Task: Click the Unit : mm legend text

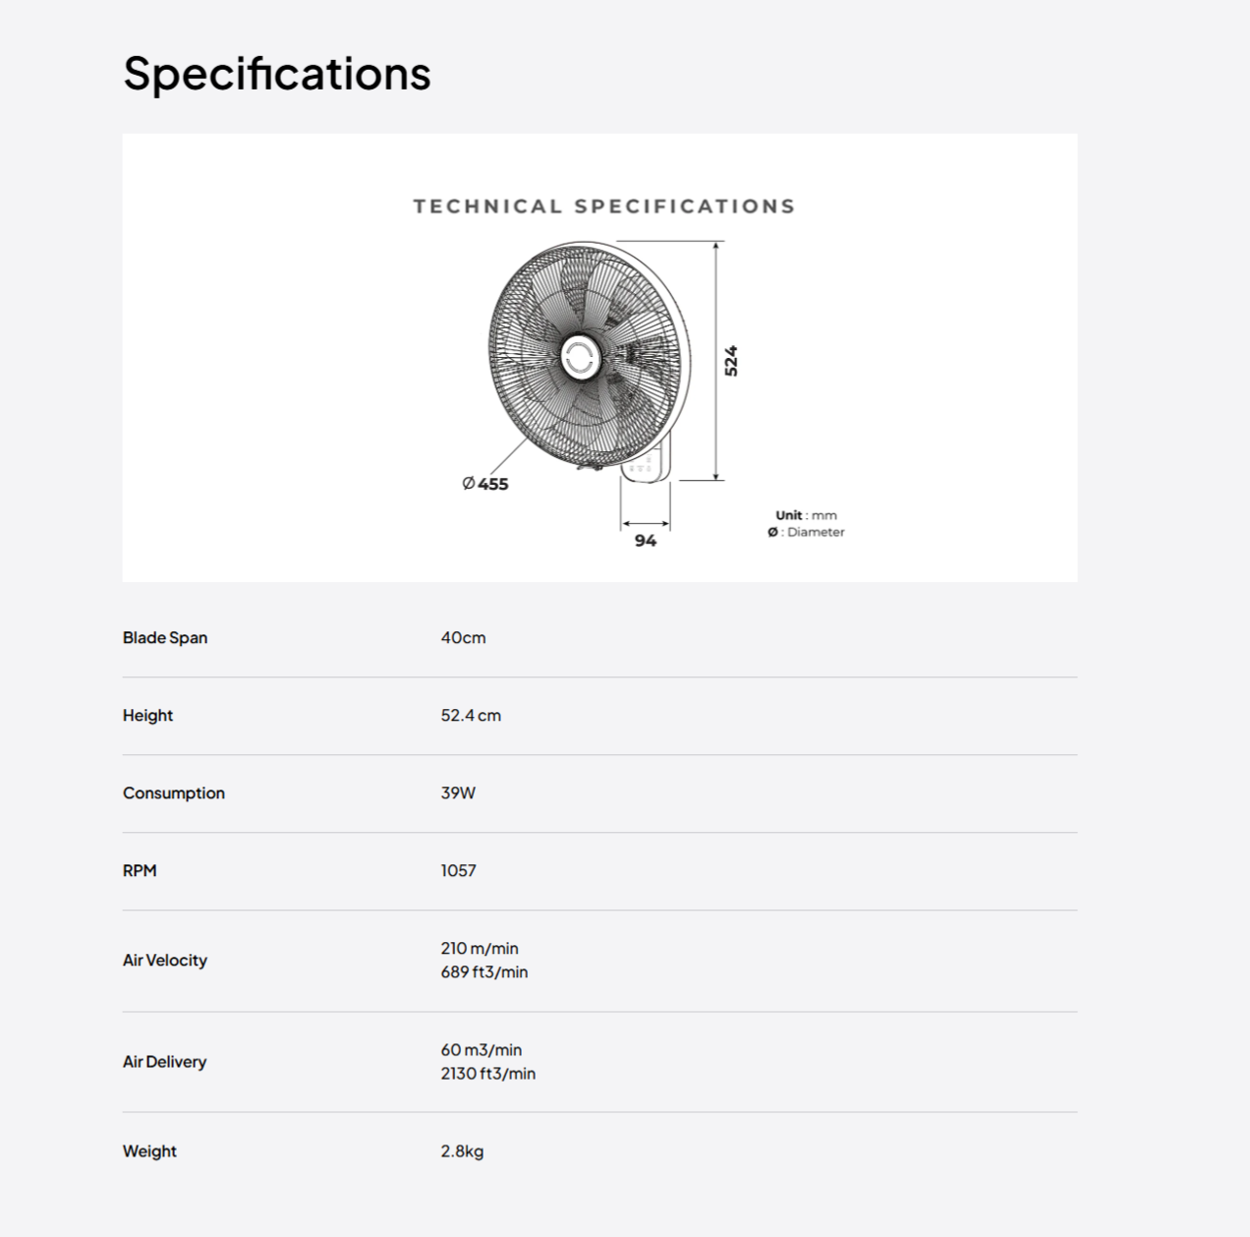Action: pos(806,515)
